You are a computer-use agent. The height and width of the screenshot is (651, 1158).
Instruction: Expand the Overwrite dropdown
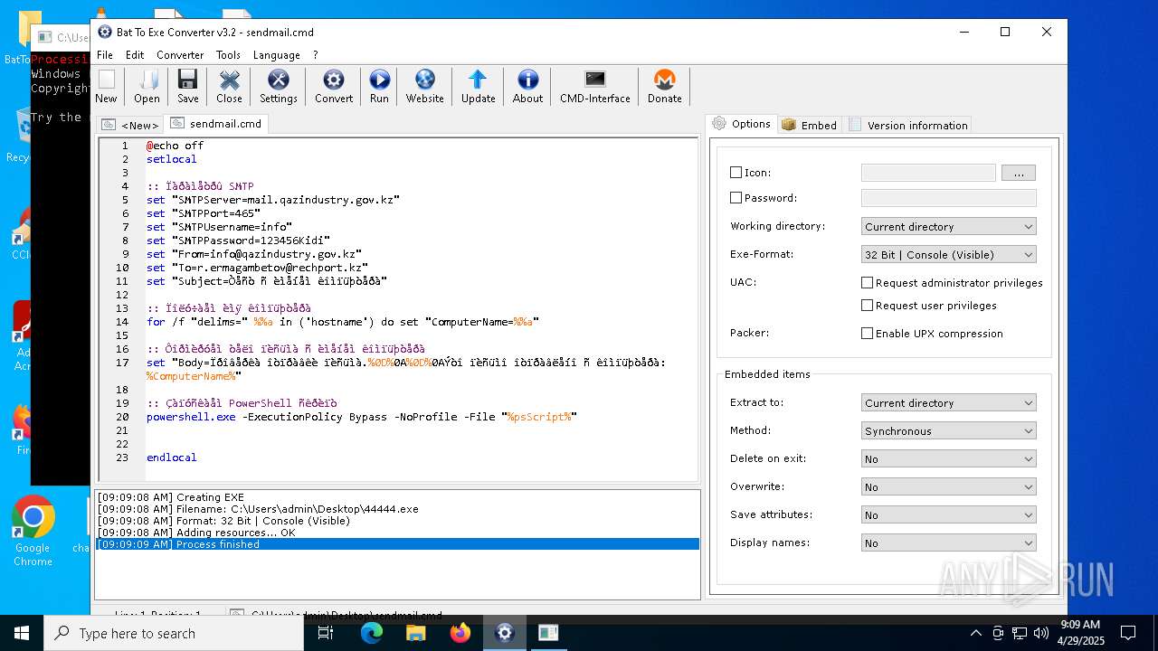pos(948,487)
